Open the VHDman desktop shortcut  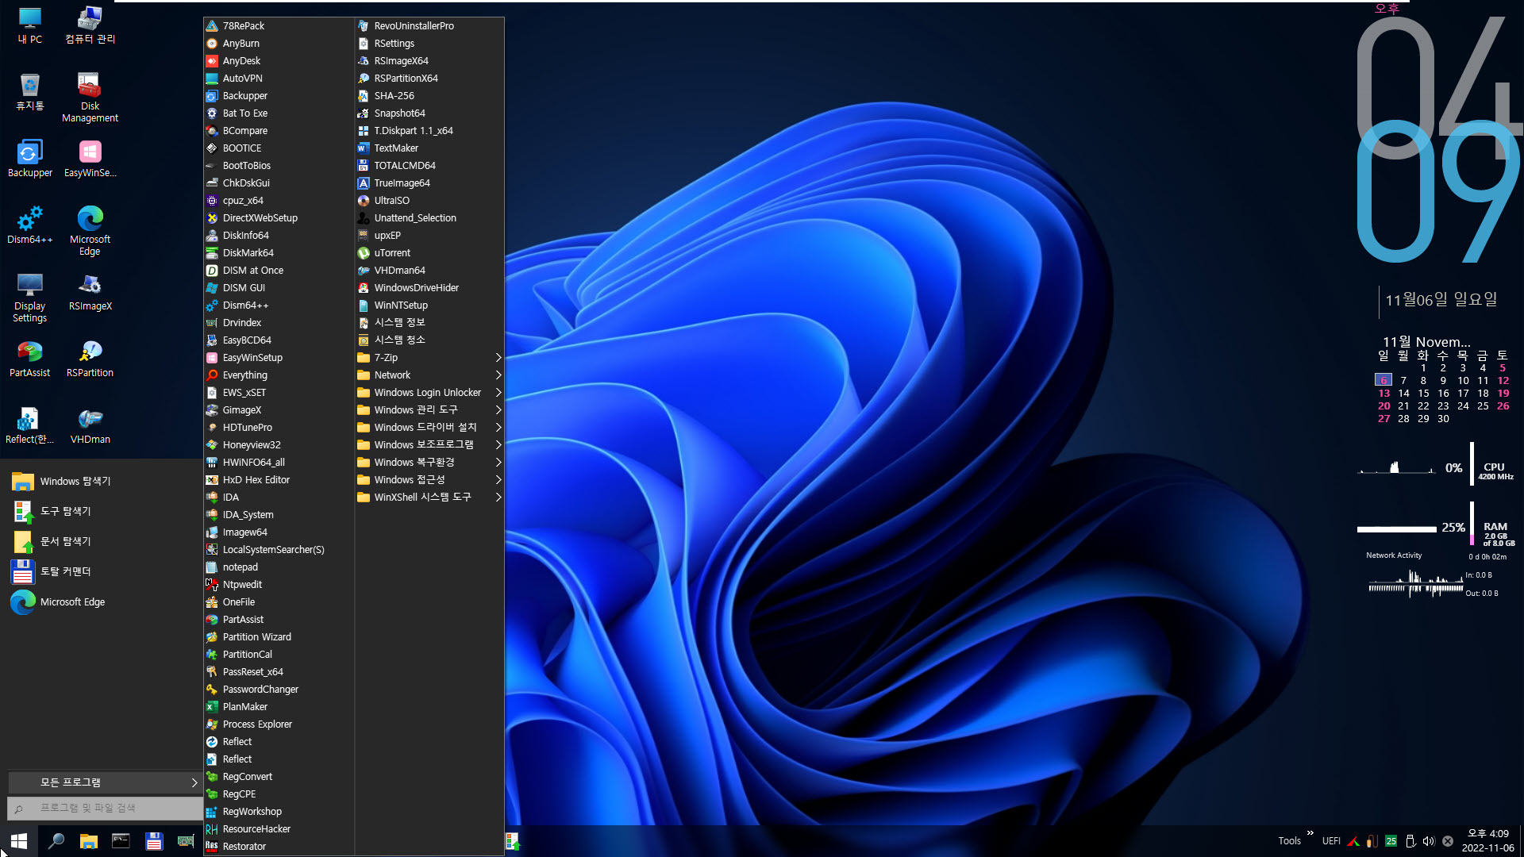(x=90, y=425)
